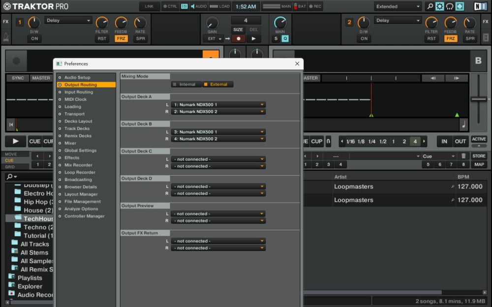
Task: Select Internal mixing mode
Action: coord(186,85)
